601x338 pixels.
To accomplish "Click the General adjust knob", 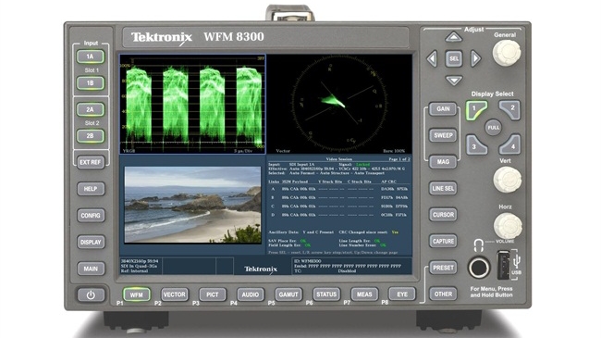I will point(507,53).
